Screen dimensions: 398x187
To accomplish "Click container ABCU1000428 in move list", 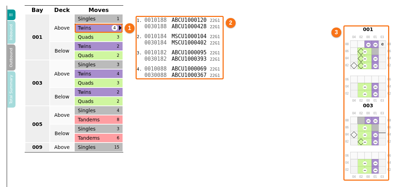I will (x=189, y=26).
